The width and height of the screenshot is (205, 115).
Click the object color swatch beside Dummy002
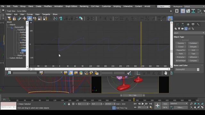198,70
